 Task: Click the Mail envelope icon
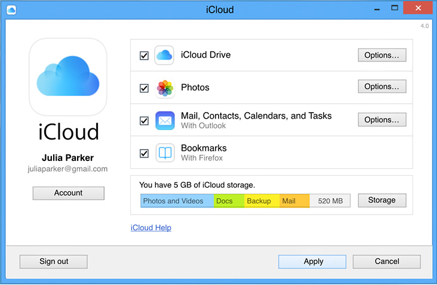[165, 120]
